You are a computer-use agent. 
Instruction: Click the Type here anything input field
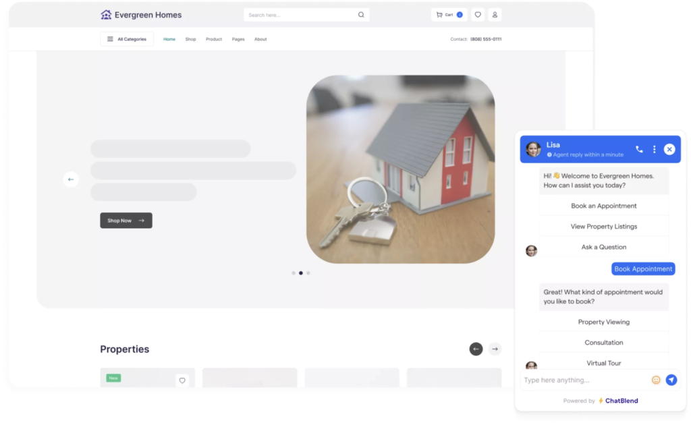pyautogui.click(x=584, y=380)
